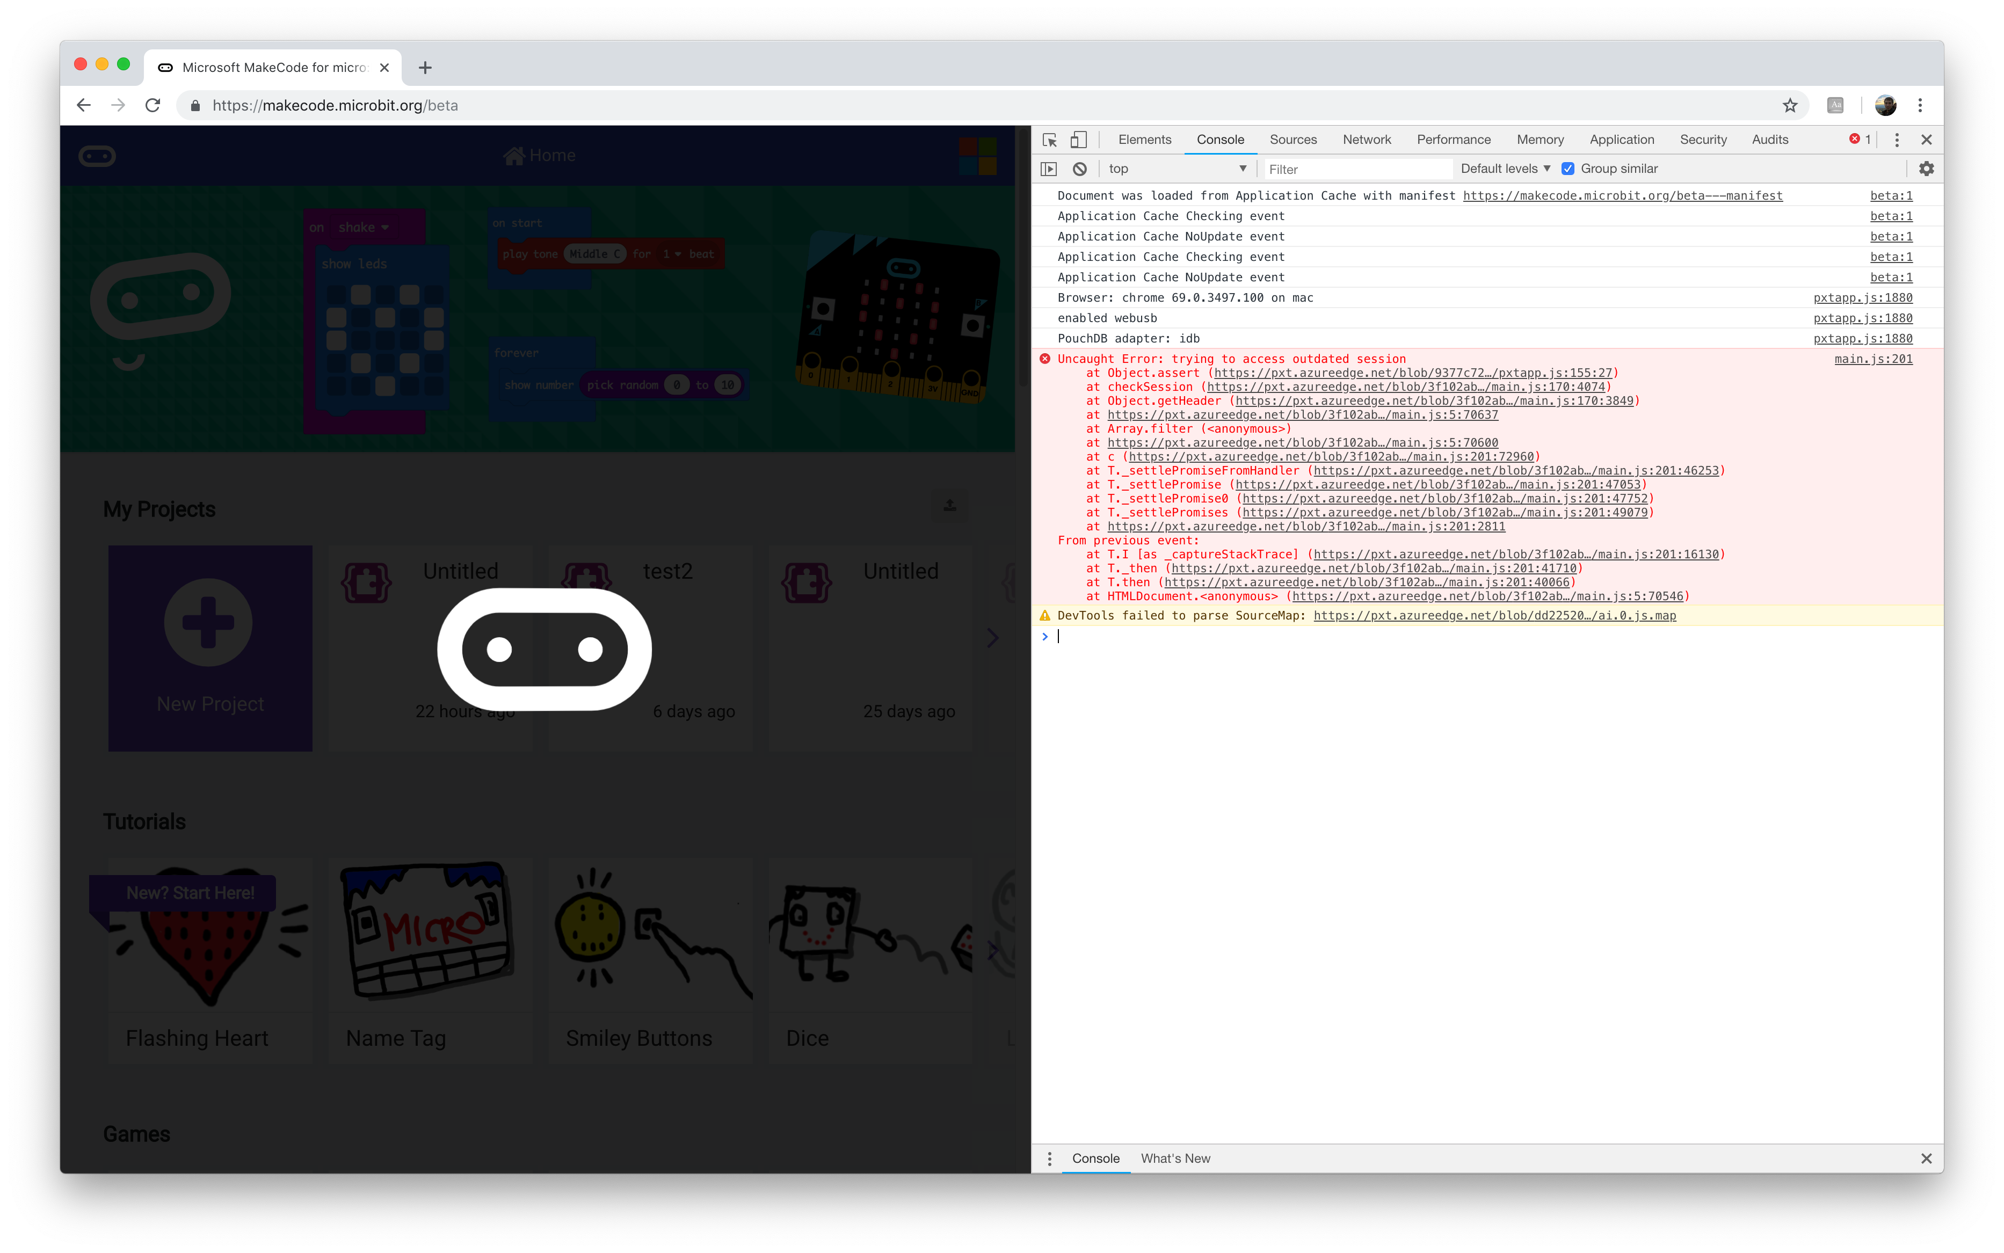Open the top context selector dropdown
The width and height of the screenshot is (2004, 1253).
1177,169
